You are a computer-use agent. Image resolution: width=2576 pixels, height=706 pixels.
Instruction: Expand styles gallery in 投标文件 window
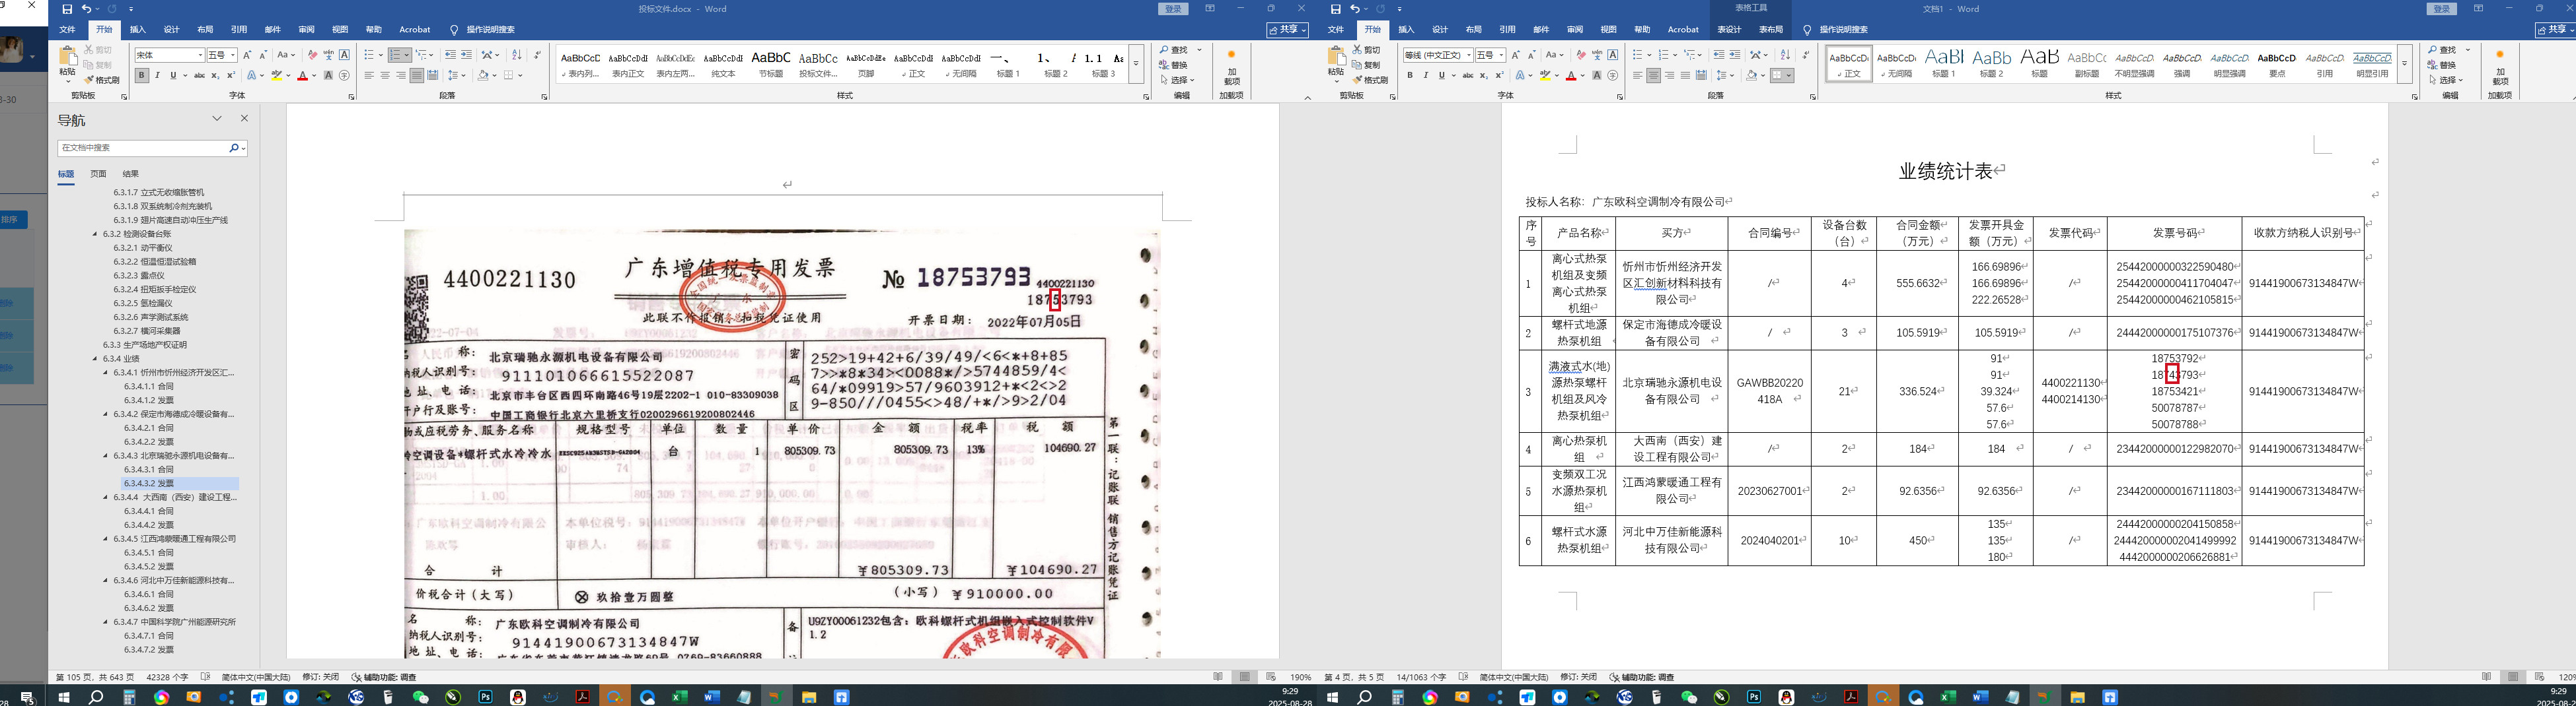(1136, 64)
